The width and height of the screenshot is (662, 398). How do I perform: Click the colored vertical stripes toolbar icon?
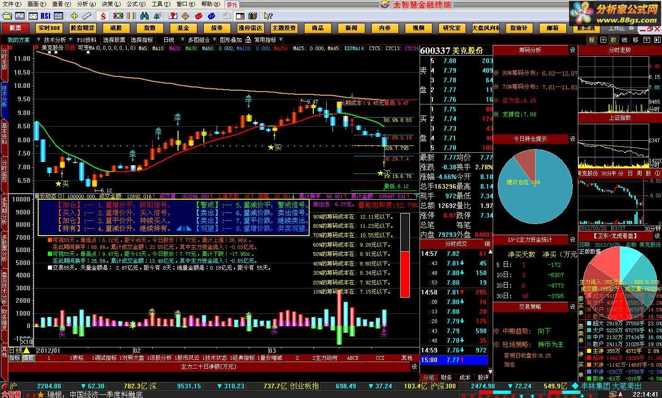[132, 16]
